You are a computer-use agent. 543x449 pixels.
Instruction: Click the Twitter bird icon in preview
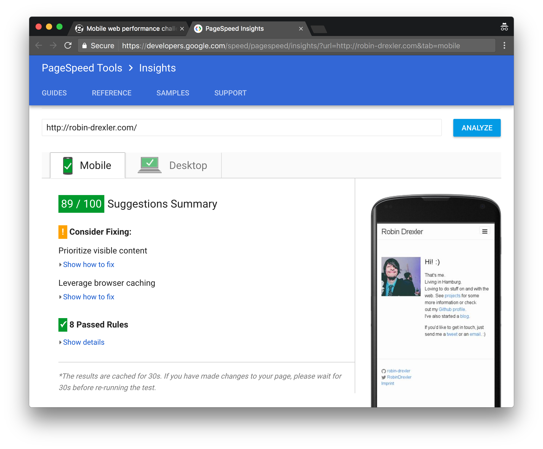[383, 377]
